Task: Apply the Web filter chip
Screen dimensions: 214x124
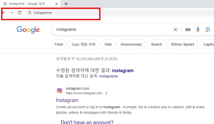Action: point(108,44)
